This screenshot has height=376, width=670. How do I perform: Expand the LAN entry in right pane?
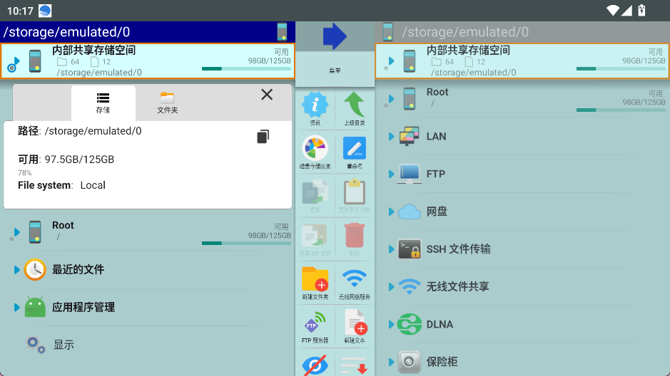[x=391, y=136]
